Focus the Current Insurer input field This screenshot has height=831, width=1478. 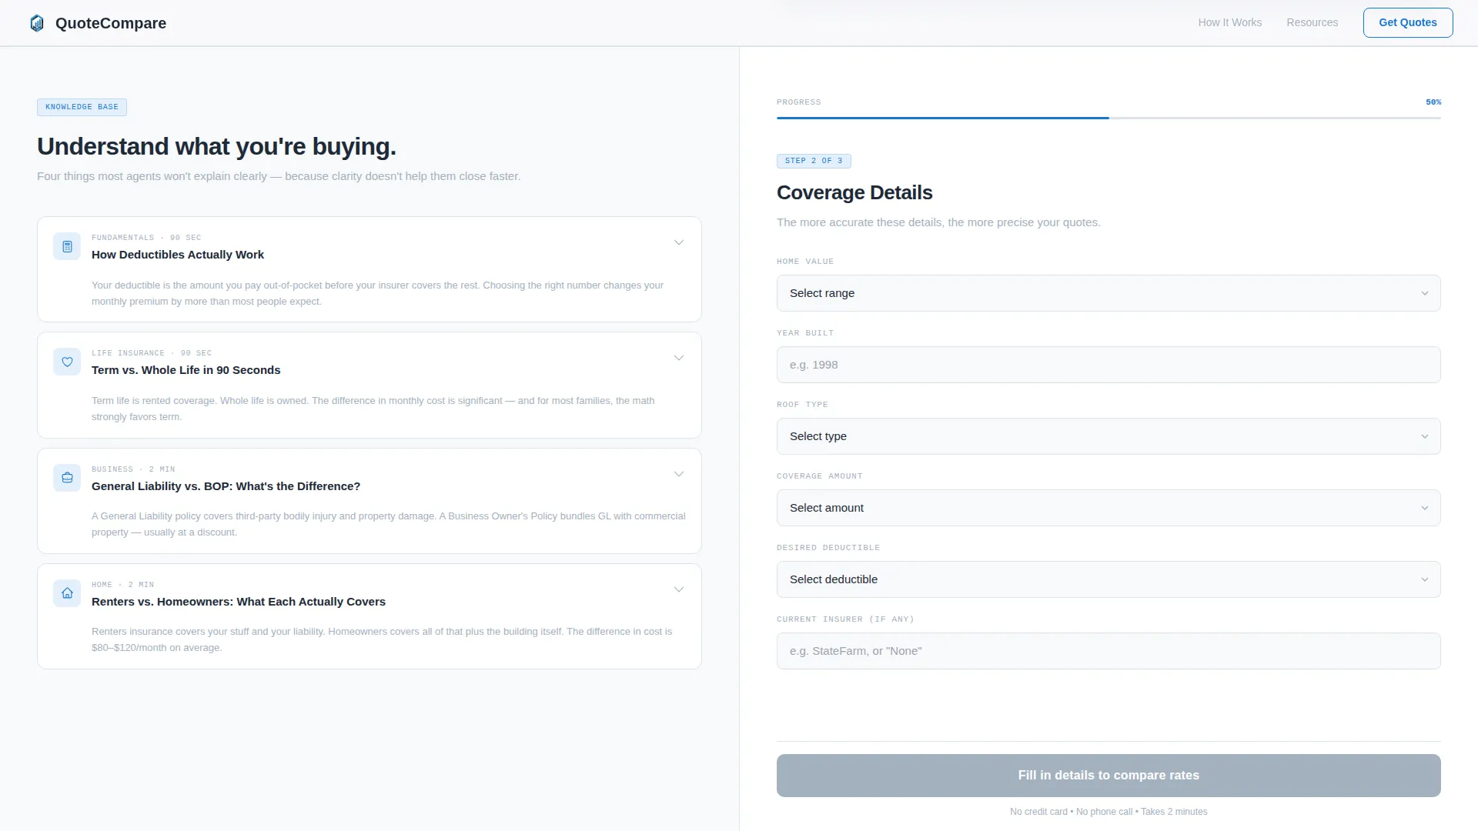tap(1108, 651)
